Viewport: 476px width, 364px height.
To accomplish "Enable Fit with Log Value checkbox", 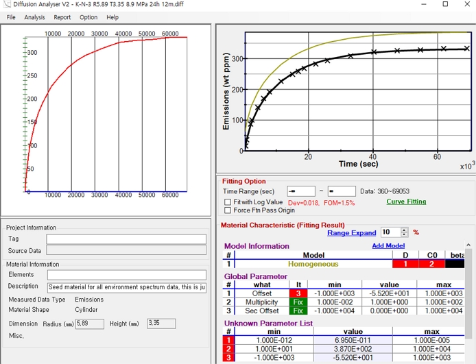I will (228, 202).
